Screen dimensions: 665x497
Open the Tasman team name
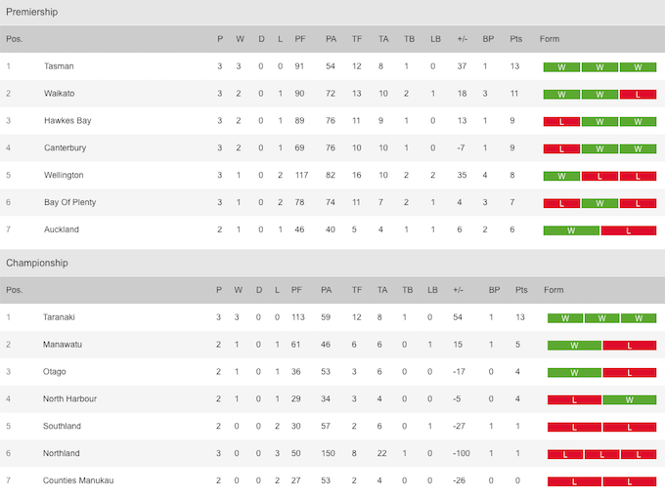click(59, 66)
